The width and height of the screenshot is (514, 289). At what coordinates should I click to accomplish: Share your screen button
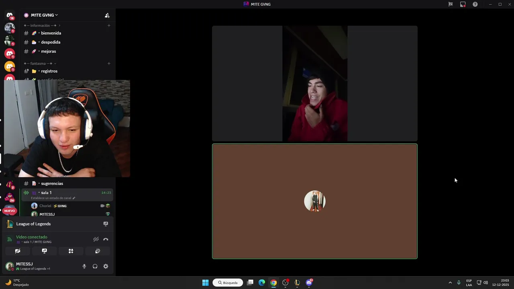[45, 251]
